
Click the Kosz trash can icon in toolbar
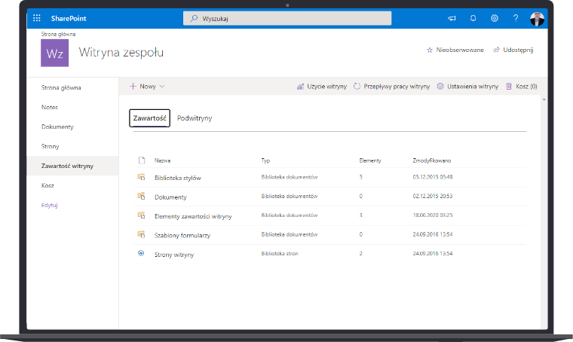pos(509,86)
